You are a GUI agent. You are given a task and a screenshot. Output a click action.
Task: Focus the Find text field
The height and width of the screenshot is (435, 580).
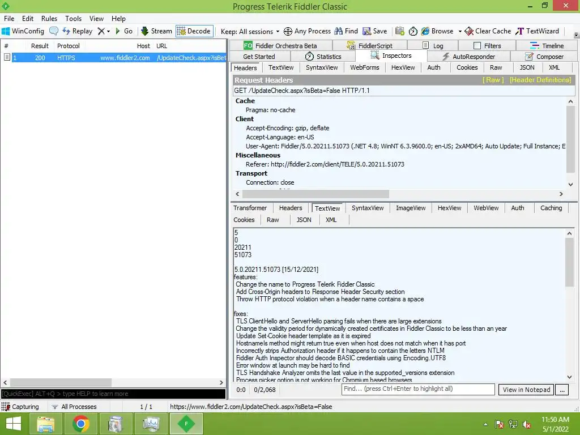418,389
